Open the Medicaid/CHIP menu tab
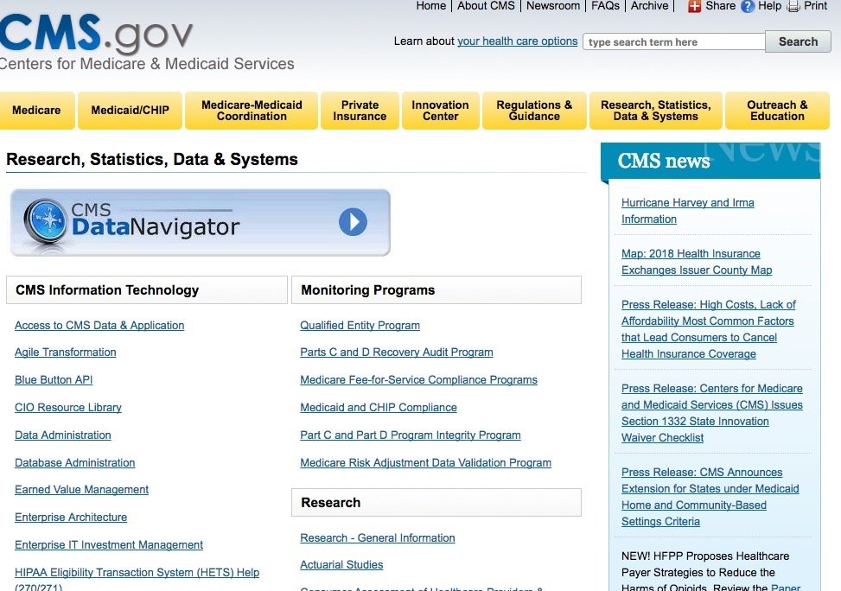This screenshot has height=591, width=841. (130, 111)
